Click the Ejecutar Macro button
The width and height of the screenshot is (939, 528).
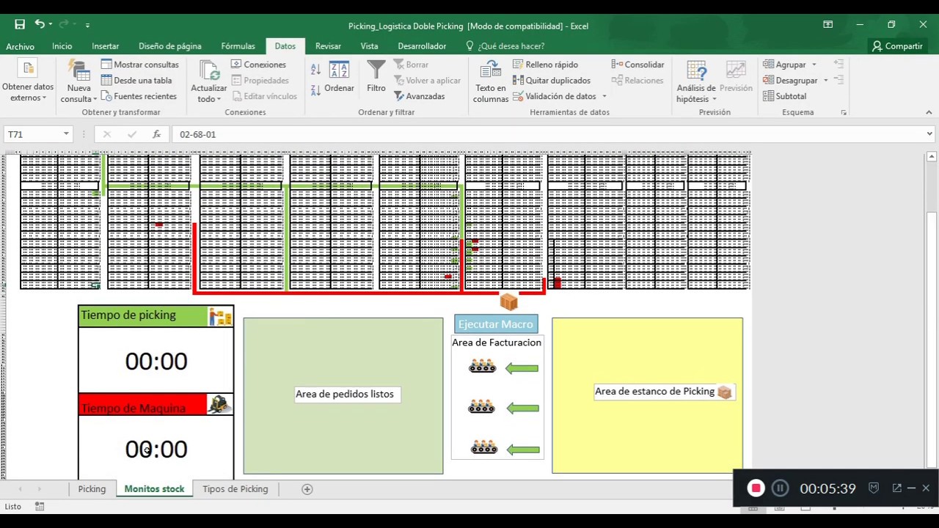(x=496, y=324)
